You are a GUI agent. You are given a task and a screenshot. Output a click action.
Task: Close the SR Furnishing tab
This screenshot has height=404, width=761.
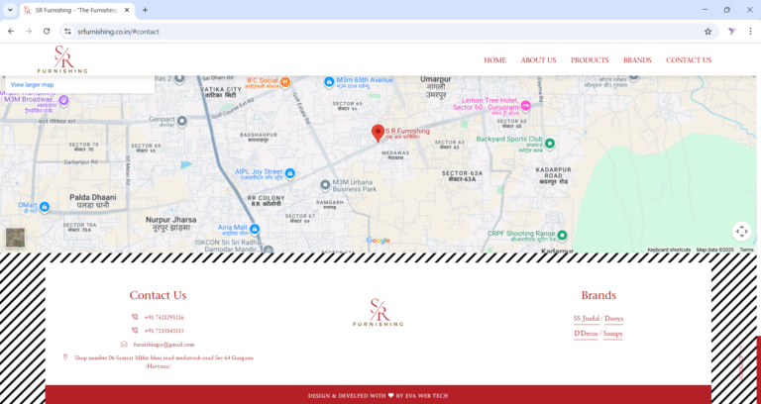click(x=127, y=10)
